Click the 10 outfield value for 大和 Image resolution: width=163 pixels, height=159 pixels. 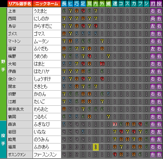[102, 64]
